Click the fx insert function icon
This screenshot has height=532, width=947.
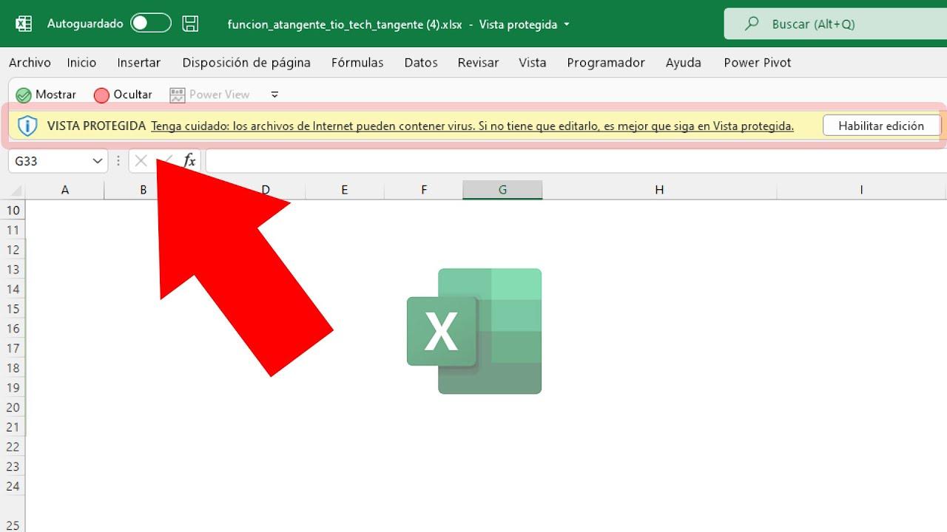click(x=189, y=160)
